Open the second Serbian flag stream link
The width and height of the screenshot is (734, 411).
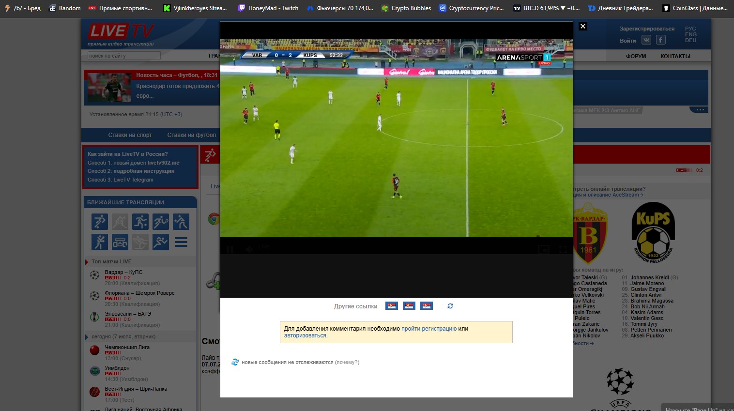pos(409,306)
